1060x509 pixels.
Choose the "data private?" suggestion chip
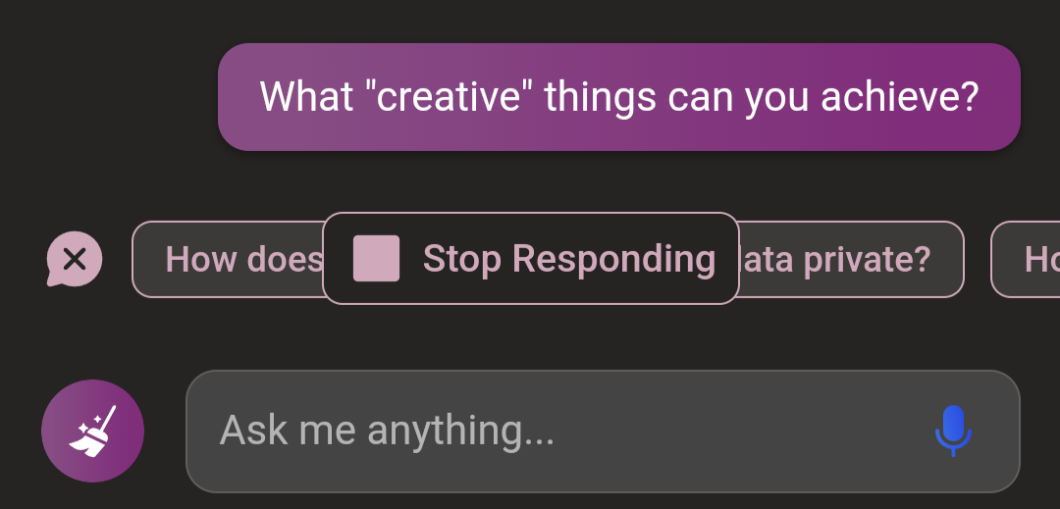850,259
